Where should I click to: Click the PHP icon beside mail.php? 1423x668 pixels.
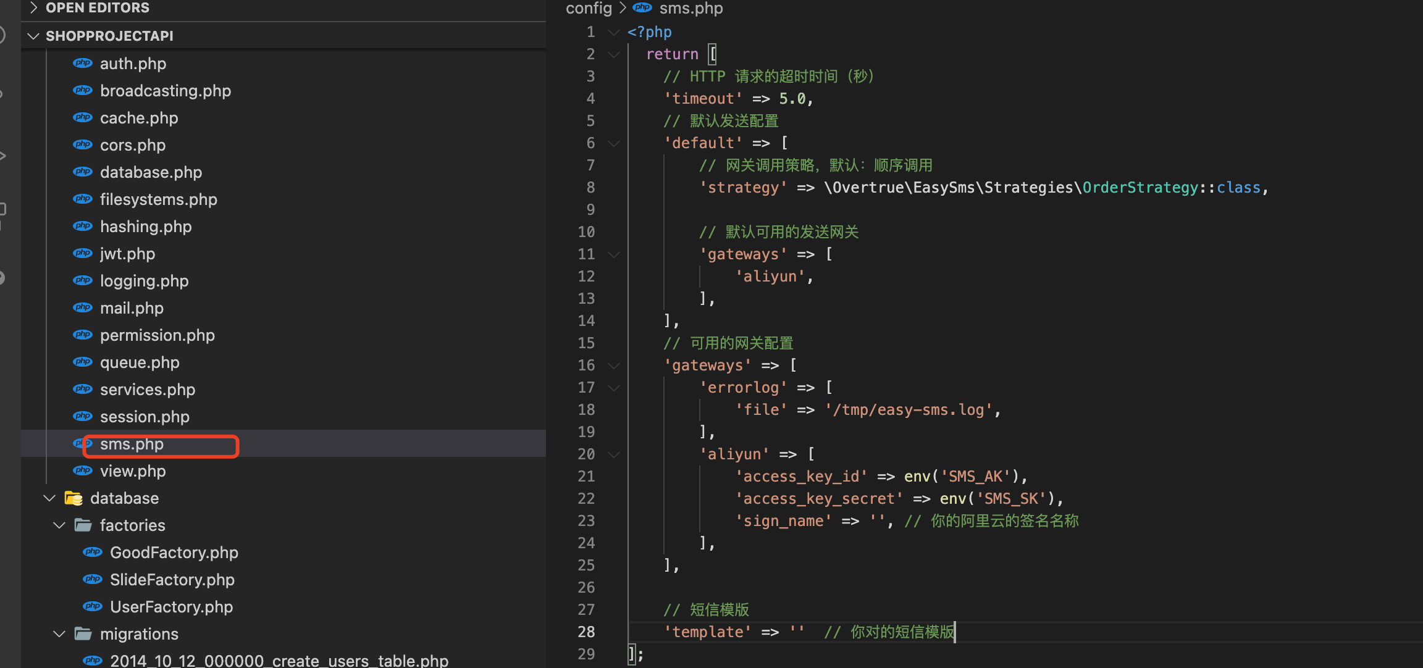83,307
